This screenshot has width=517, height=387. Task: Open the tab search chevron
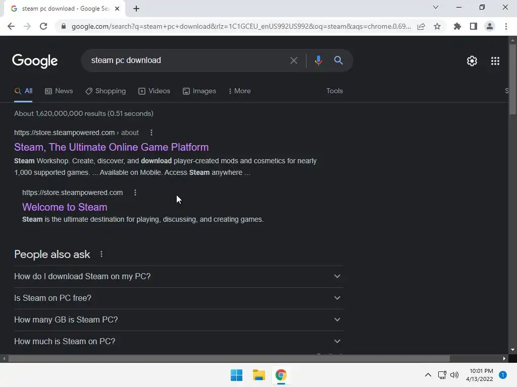(436, 7)
